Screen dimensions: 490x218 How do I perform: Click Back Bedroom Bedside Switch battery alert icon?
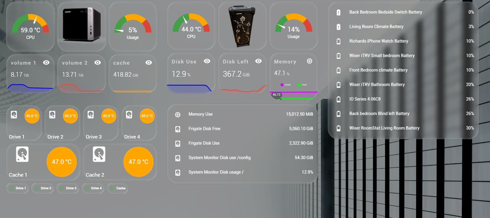(x=339, y=12)
